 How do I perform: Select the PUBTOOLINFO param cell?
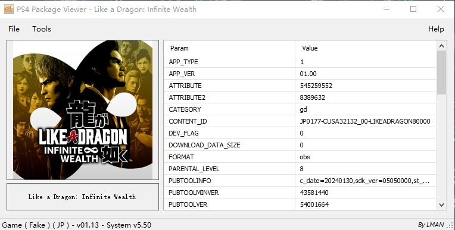(229, 181)
